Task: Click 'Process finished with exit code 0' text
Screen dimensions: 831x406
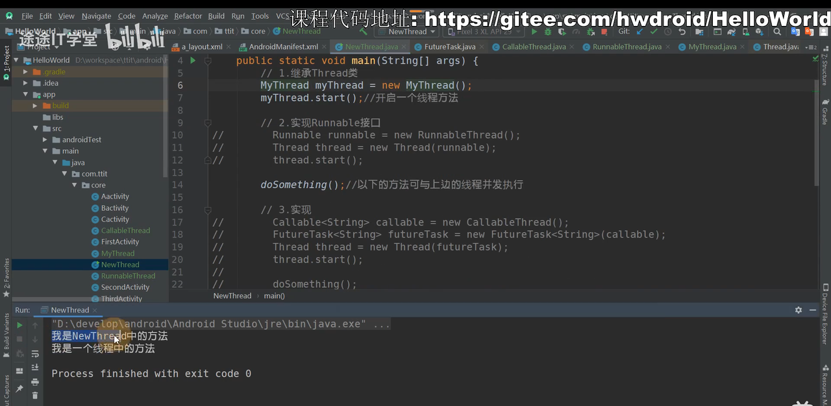Action: pyautogui.click(x=151, y=374)
